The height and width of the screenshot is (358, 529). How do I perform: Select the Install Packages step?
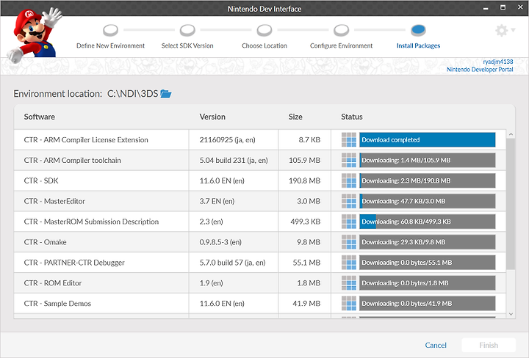[x=418, y=37]
